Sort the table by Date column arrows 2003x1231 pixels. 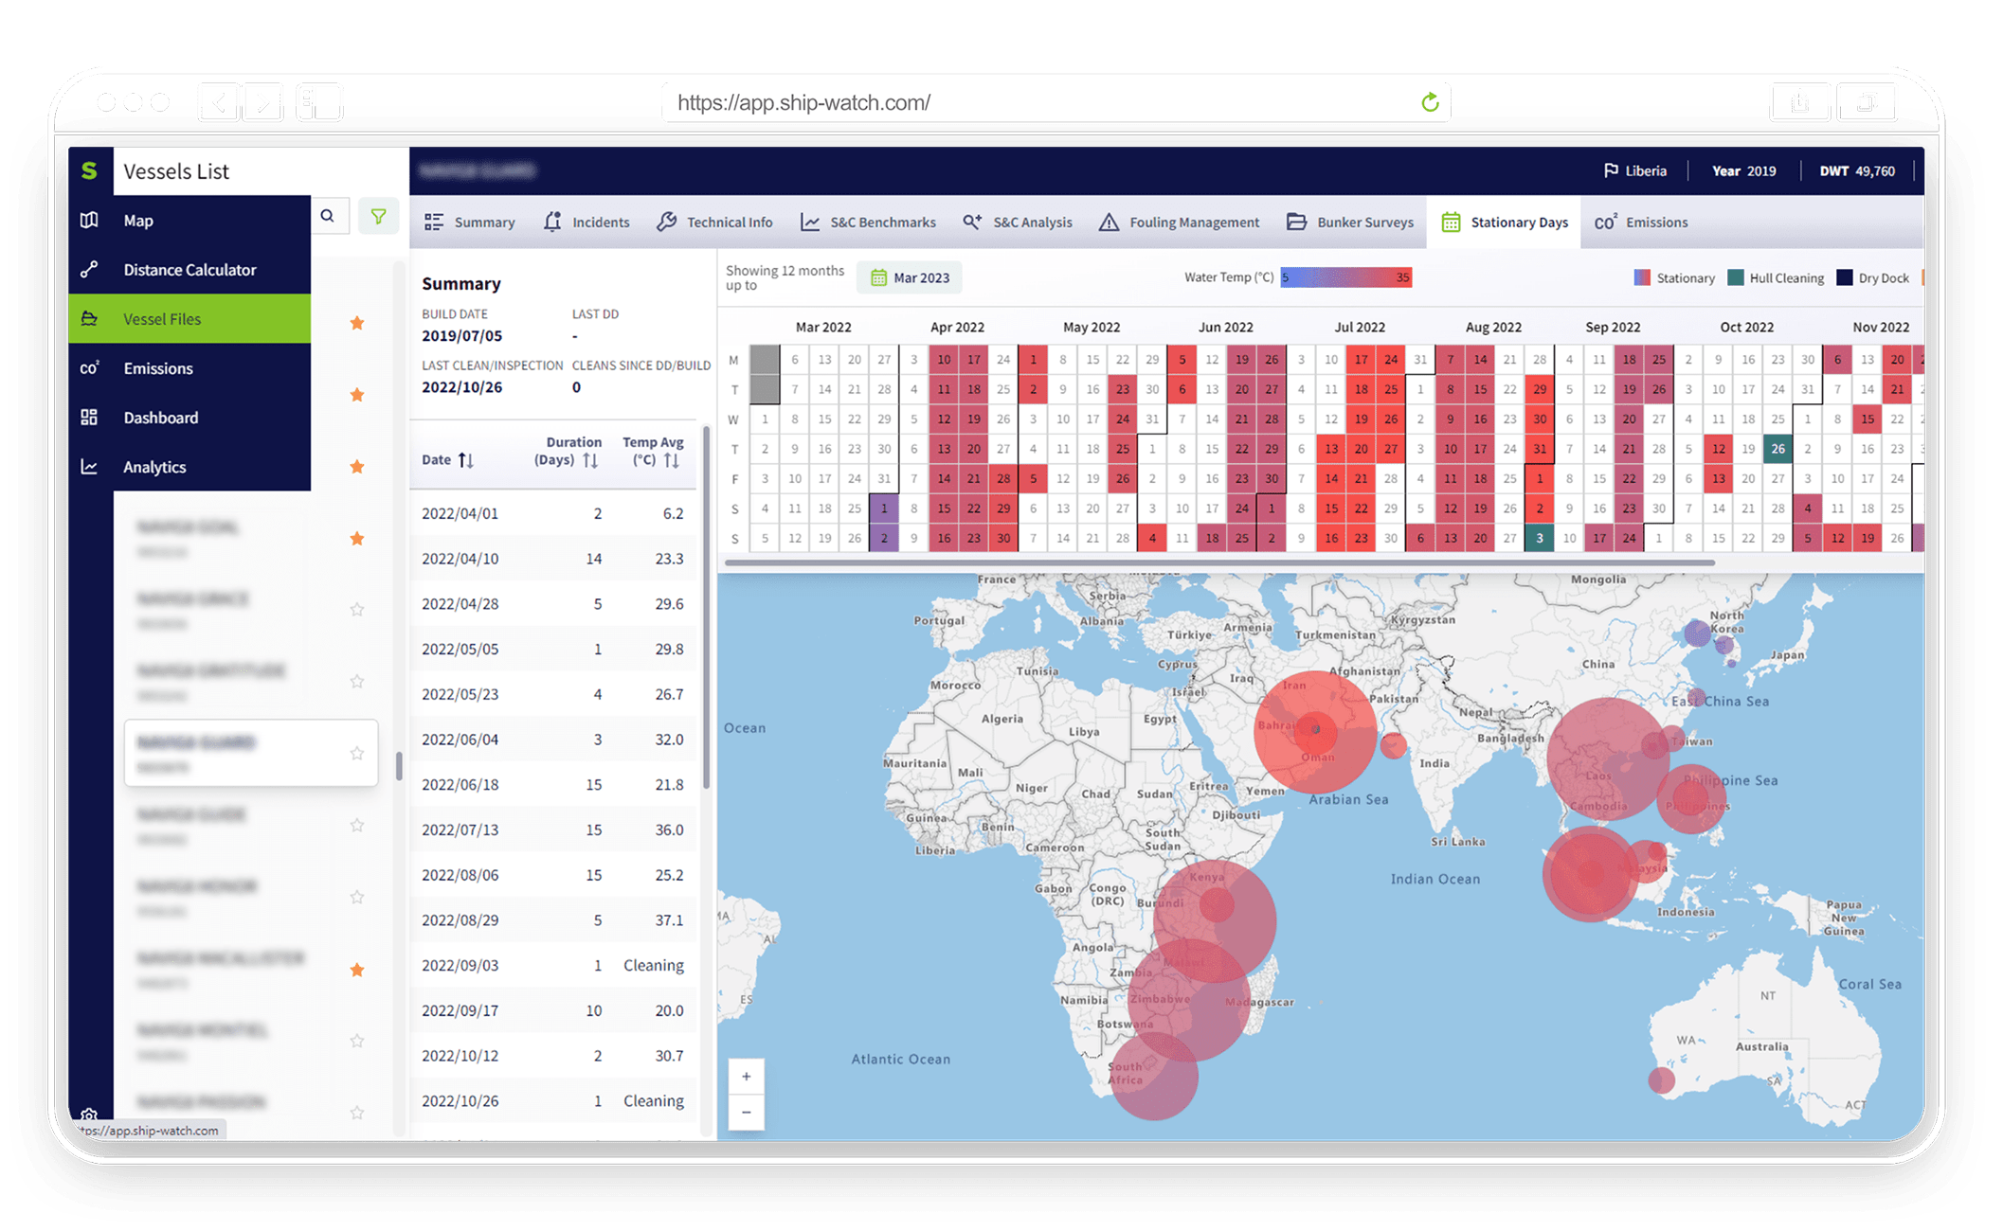click(x=466, y=460)
